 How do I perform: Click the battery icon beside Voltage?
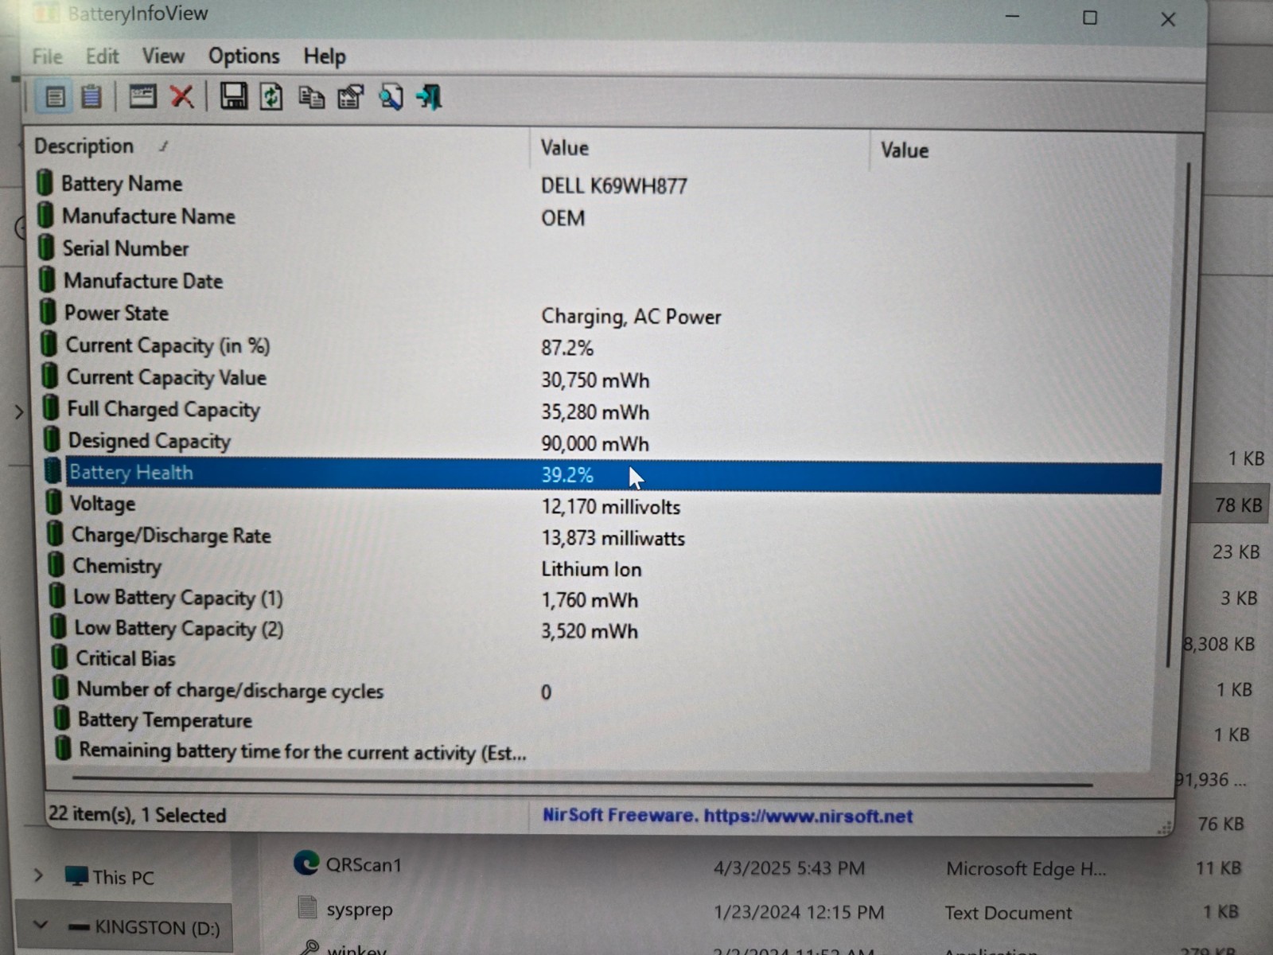(x=53, y=503)
